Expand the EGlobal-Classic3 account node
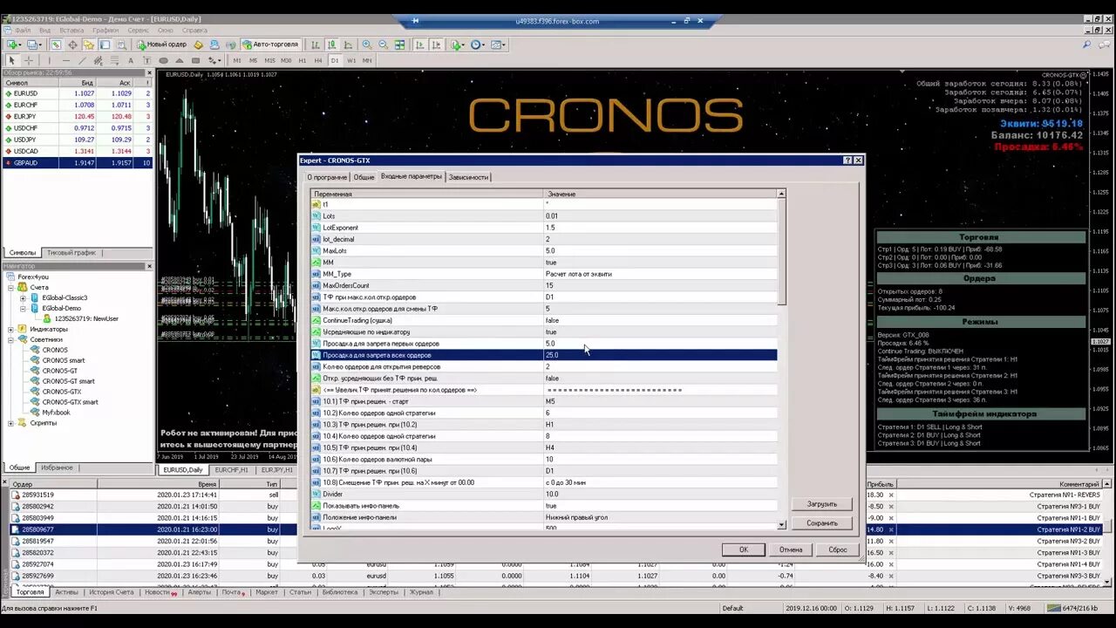Image resolution: width=1116 pixels, height=628 pixels. point(23,297)
